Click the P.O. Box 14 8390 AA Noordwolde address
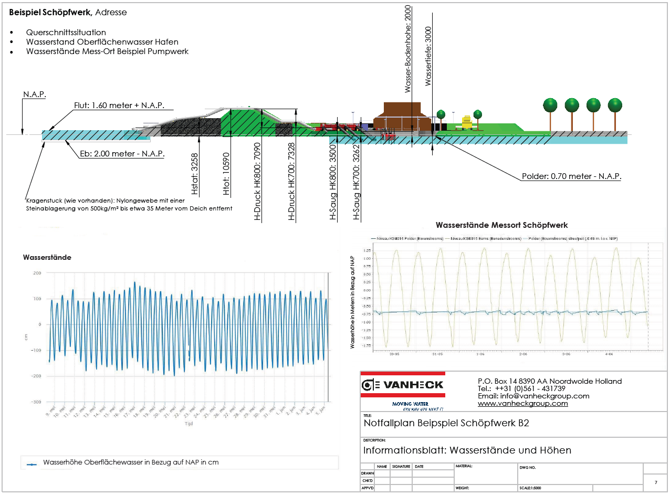Image resolution: width=670 pixels, height=495 pixels. click(x=549, y=381)
